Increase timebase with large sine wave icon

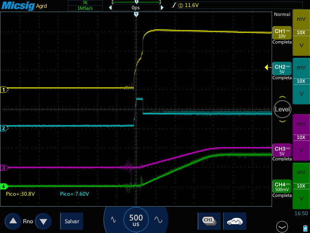coord(158,219)
